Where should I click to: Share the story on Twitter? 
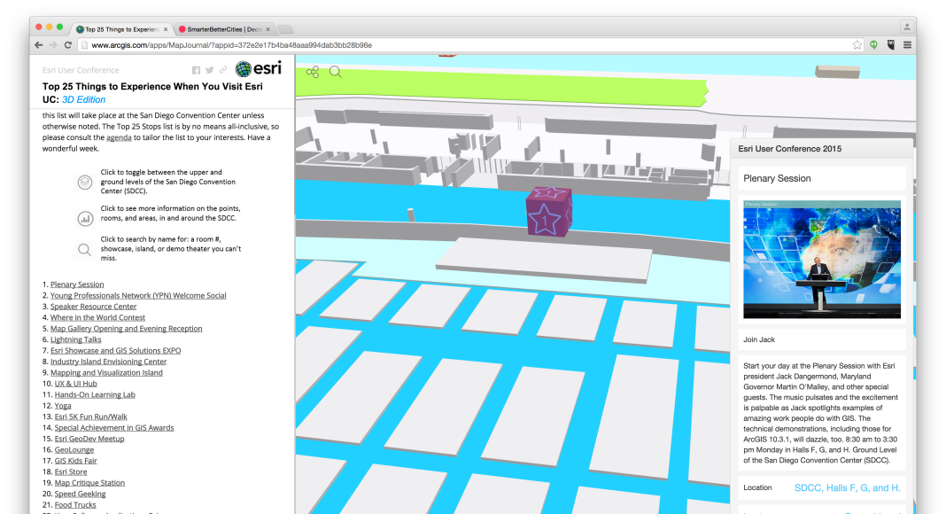tap(209, 71)
